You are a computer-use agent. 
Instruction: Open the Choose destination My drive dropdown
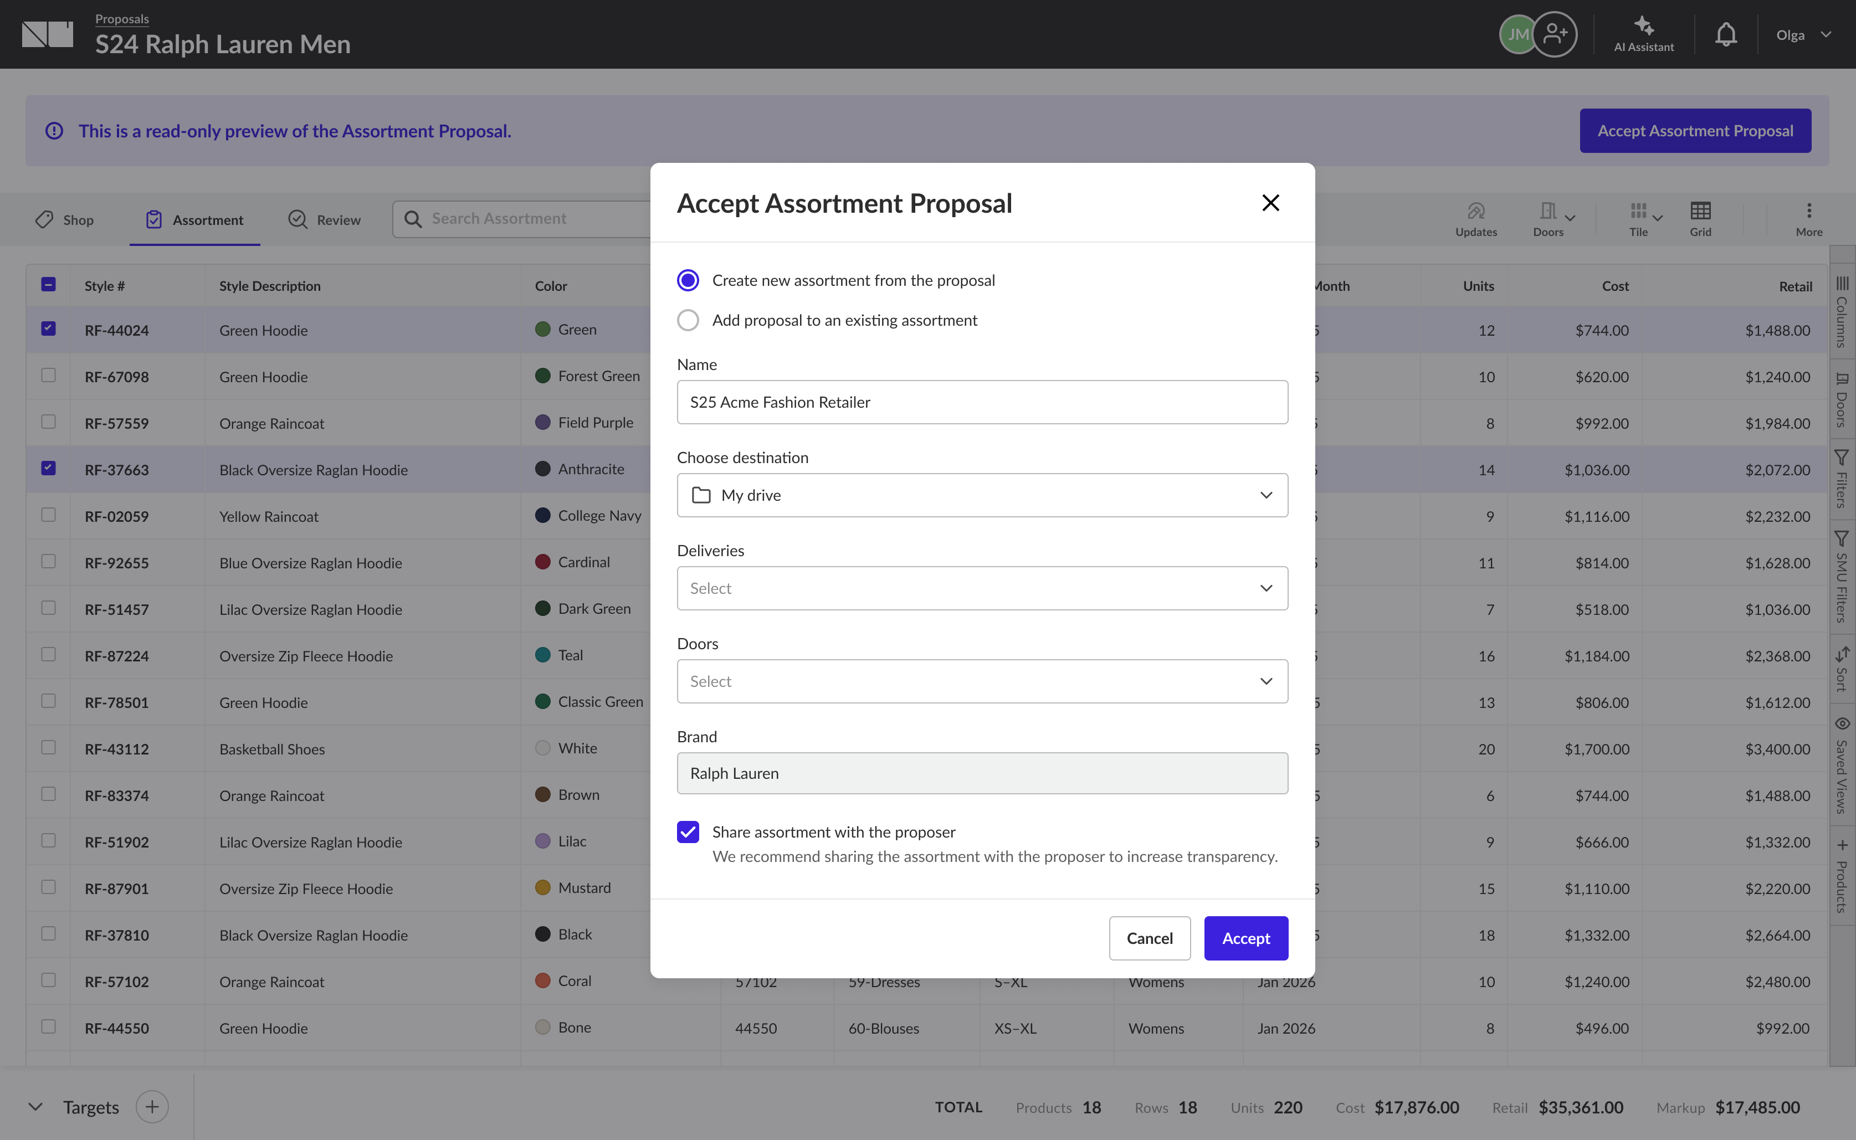click(x=982, y=495)
